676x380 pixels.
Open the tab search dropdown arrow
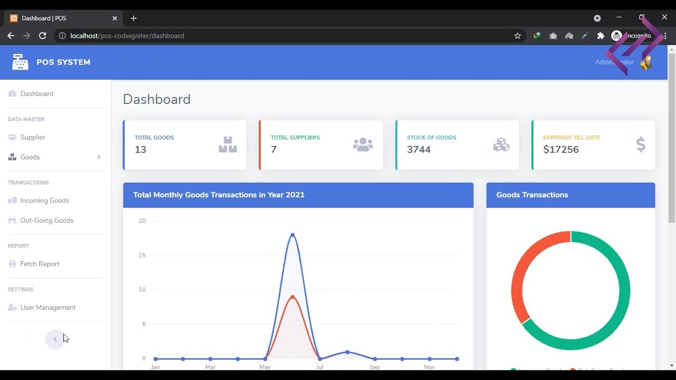[x=597, y=18]
